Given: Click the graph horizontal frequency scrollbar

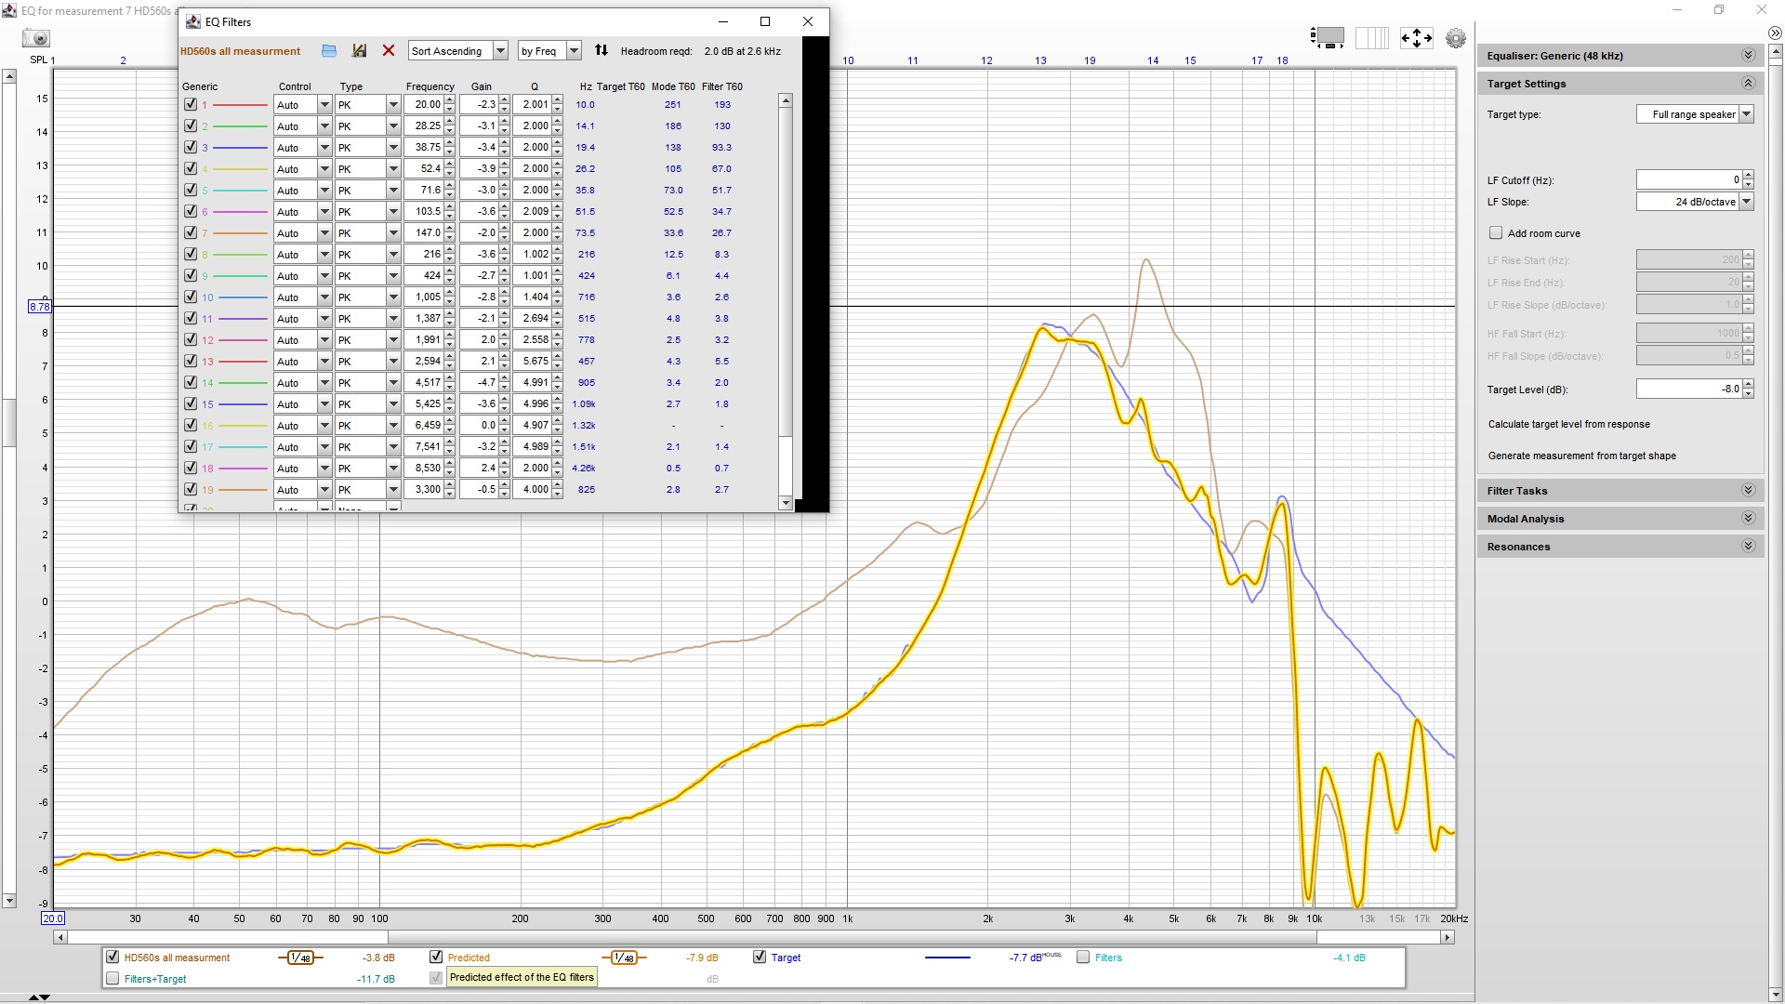Looking at the screenshot, I should pyautogui.click(x=753, y=937).
